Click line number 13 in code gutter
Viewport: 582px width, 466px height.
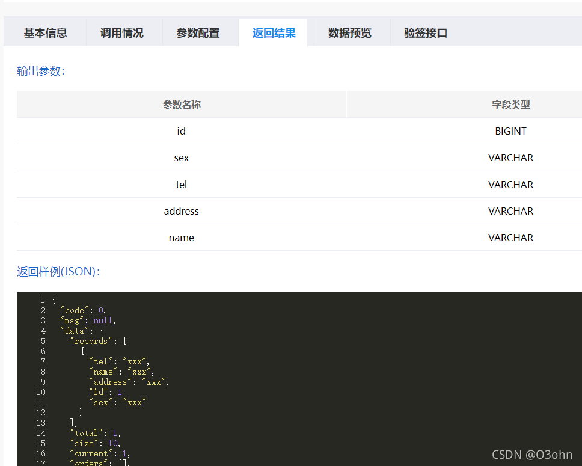41,423
